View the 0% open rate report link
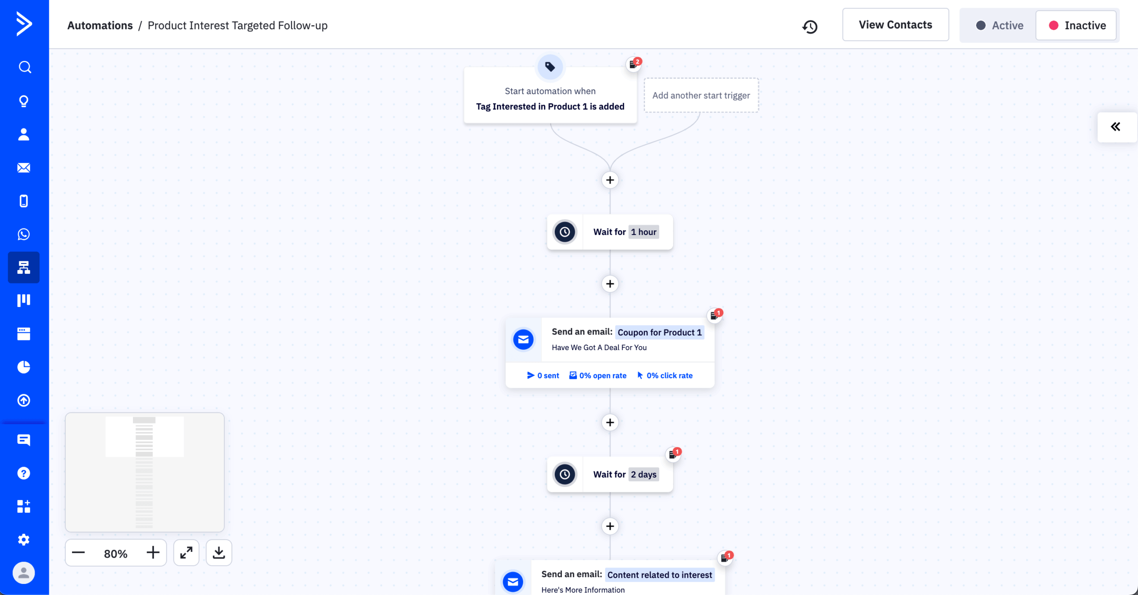Viewport: 1138px width, 595px height. 598,375
